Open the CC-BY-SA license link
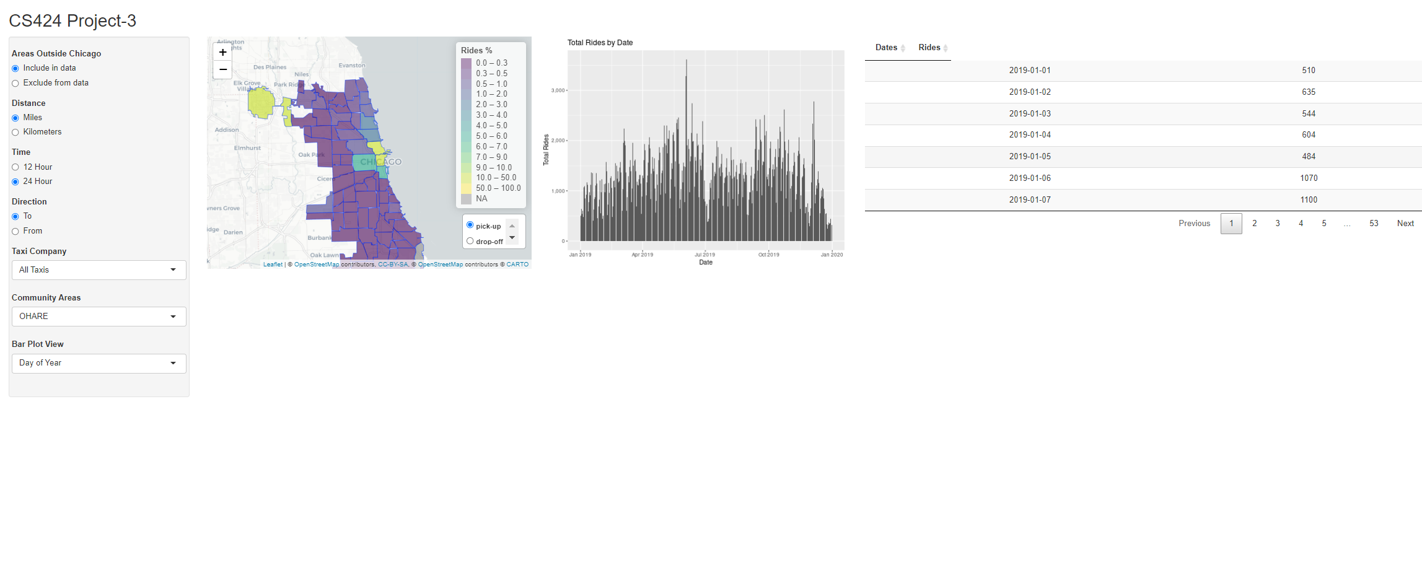This screenshot has height=565, width=1422. 393,265
